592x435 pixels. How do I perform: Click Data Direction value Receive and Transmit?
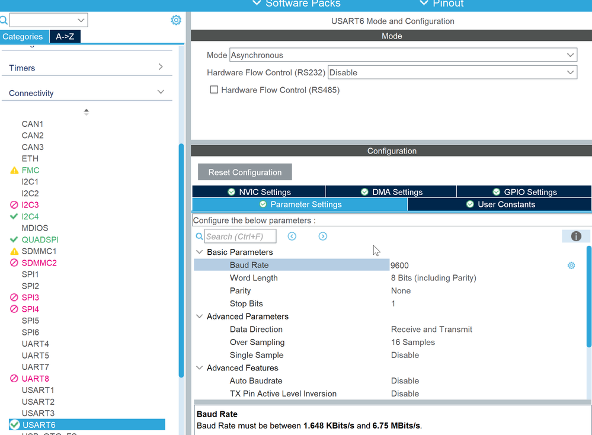[431, 330]
